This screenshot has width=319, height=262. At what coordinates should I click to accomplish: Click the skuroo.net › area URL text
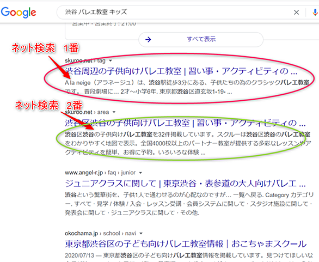[x=87, y=112]
